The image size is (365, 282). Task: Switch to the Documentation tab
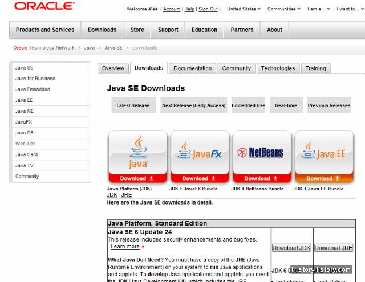tap(193, 68)
